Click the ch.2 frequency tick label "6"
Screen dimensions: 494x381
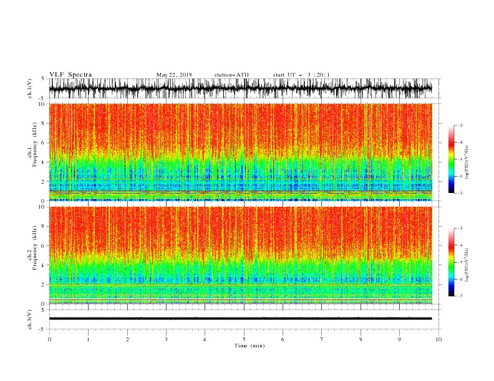(44, 246)
